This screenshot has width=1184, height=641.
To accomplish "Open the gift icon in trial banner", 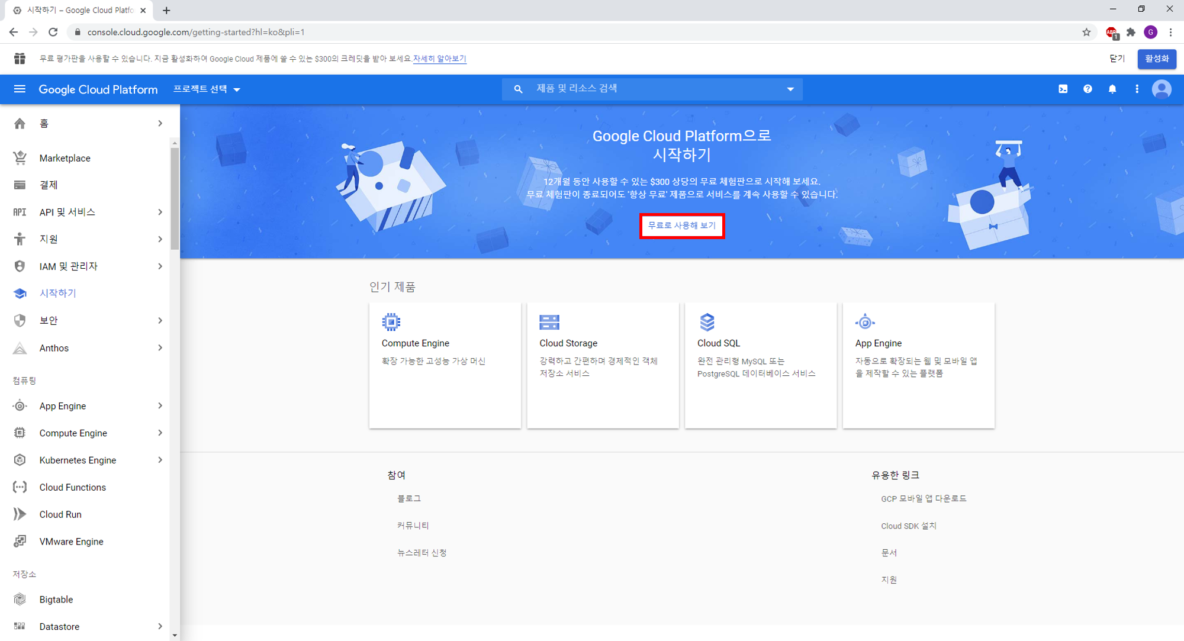I will tap(20, 59).
